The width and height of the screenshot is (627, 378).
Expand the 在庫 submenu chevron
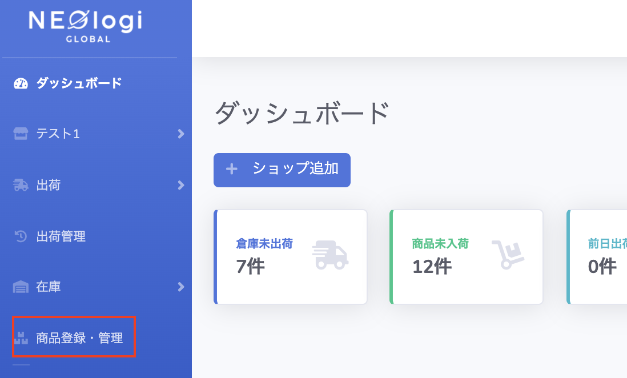(181, 287)
